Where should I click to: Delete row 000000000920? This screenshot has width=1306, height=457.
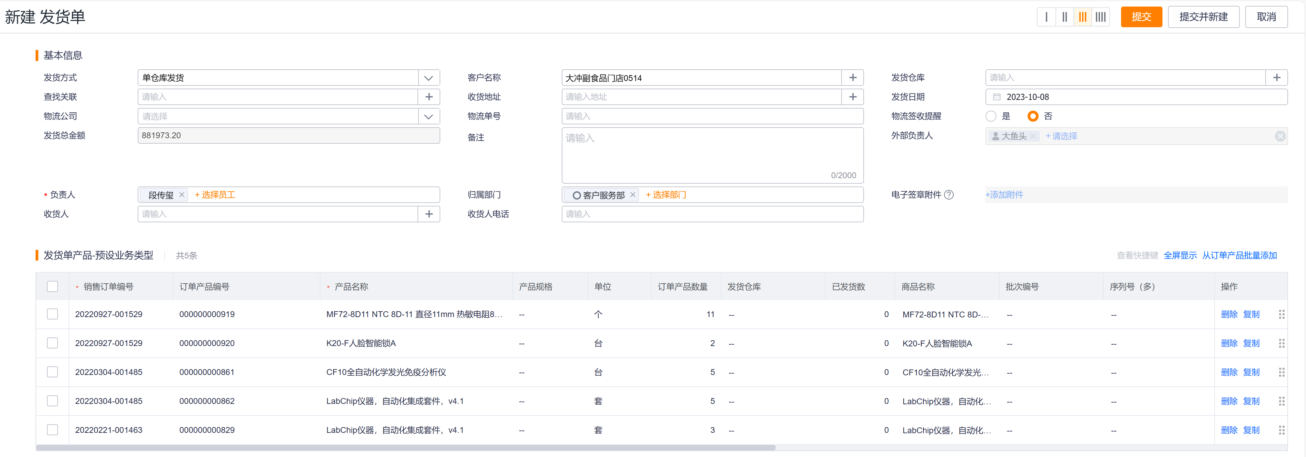click(x=1229, y=343)
